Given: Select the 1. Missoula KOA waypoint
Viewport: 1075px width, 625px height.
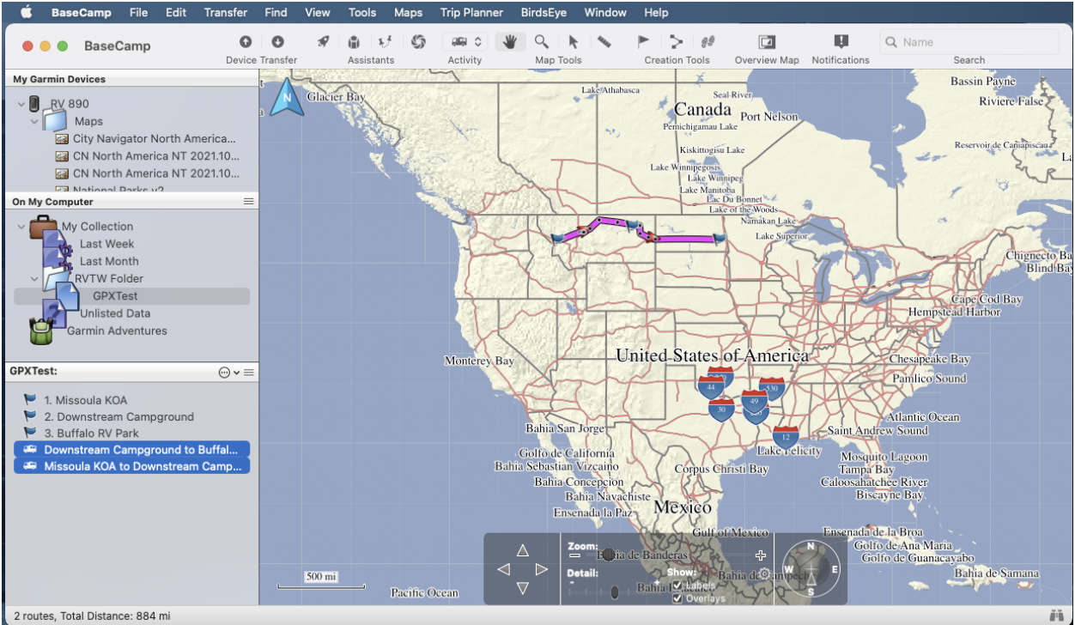Looking at the screenshot, I should 86,400.
